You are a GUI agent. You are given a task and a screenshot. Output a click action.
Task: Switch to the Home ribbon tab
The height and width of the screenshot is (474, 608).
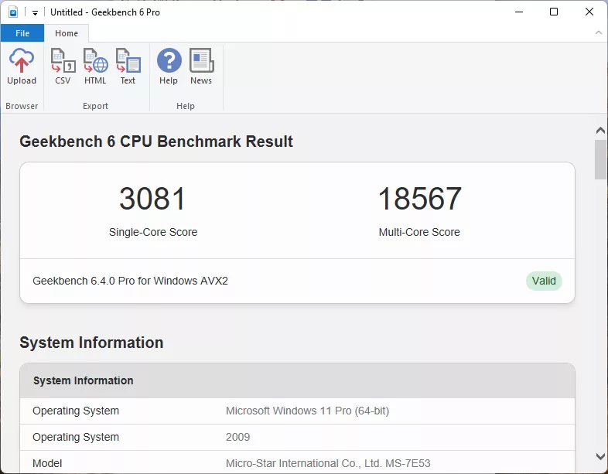(x=67, y=33)
